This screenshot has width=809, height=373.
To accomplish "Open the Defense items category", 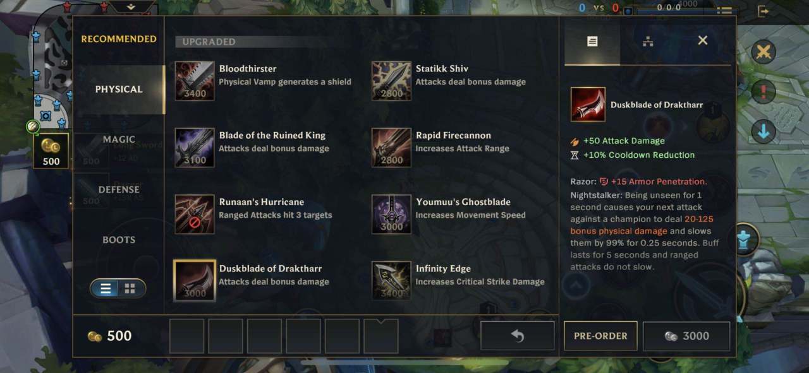I will [119, 190].
